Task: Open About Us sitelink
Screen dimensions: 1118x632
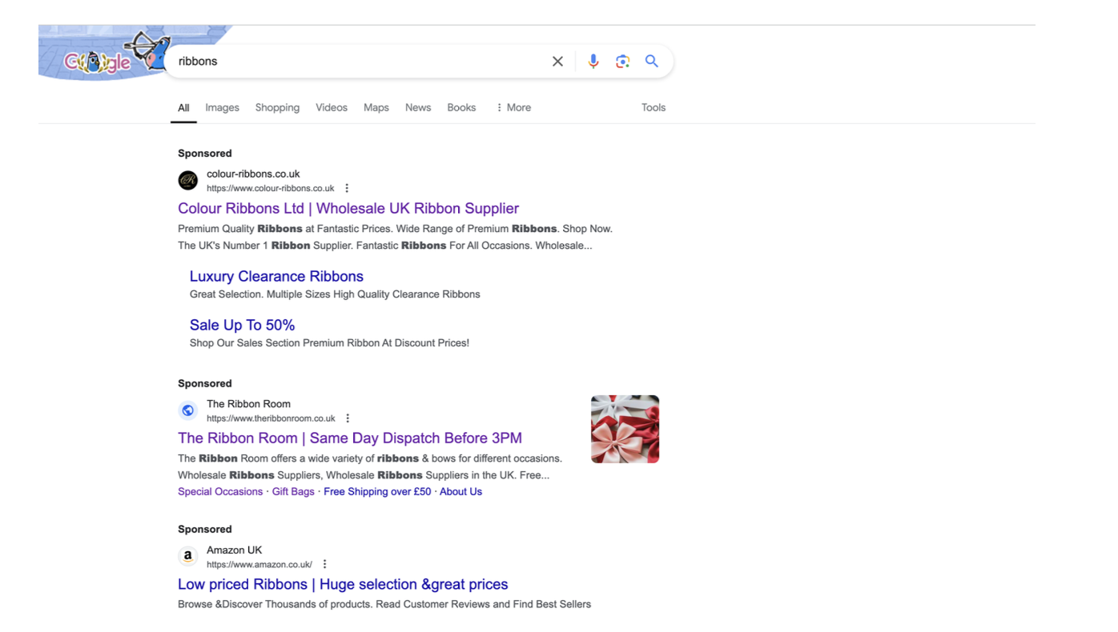Action: click(x=460, y=492)
